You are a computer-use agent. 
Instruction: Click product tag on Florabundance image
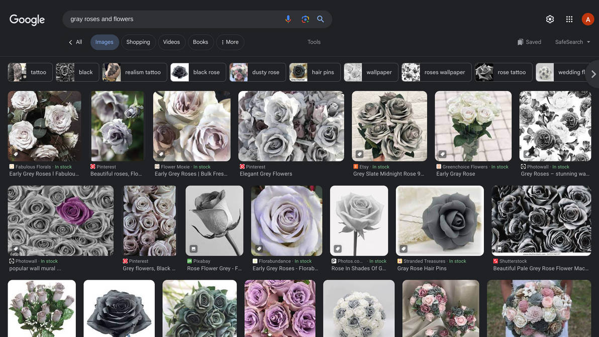[x=259, y=248]
